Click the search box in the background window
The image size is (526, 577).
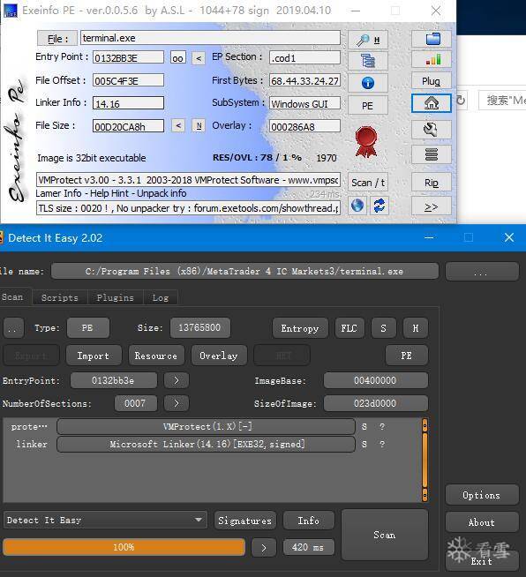[x=502, y=100]
